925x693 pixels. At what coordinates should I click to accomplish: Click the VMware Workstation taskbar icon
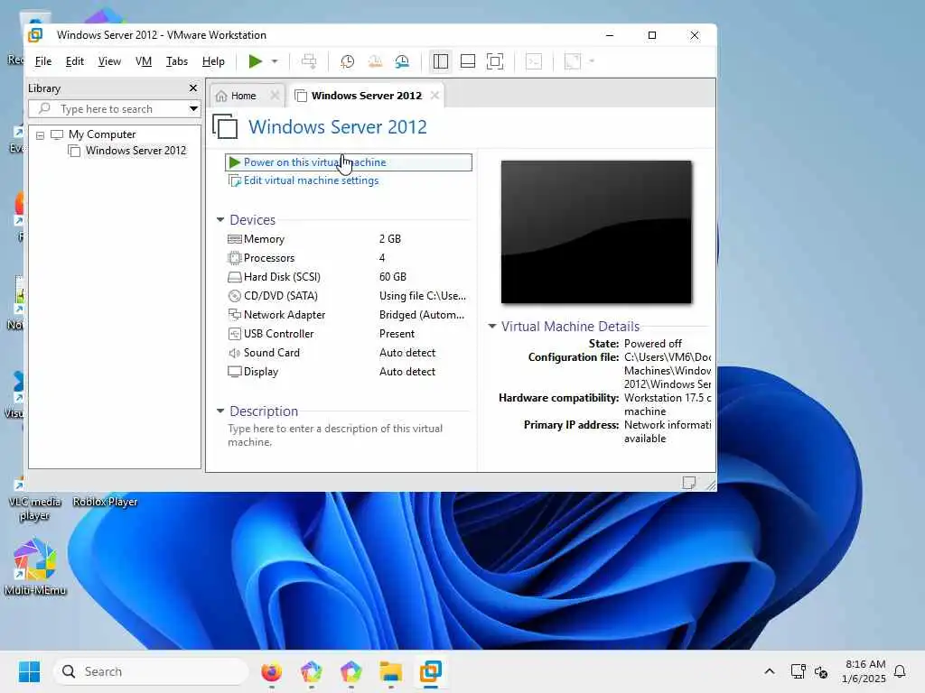(x=431, y=671)
